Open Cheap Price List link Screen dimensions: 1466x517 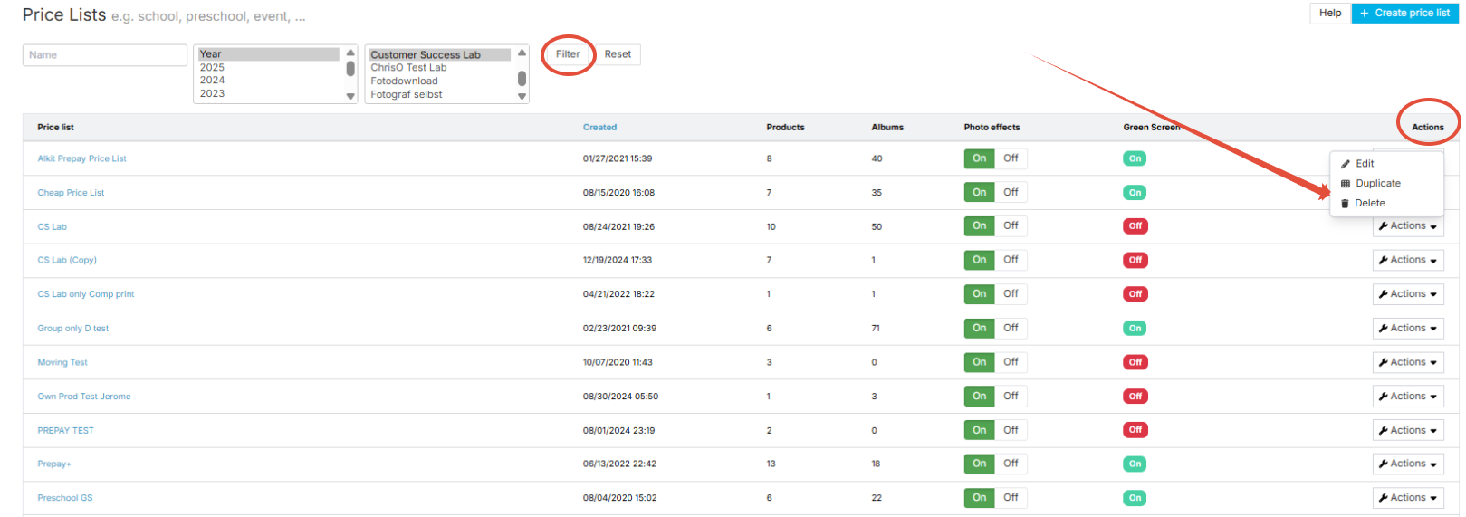[71, 193]
